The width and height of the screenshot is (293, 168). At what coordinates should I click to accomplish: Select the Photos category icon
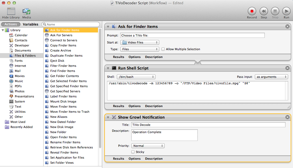(x=11, y=91)
